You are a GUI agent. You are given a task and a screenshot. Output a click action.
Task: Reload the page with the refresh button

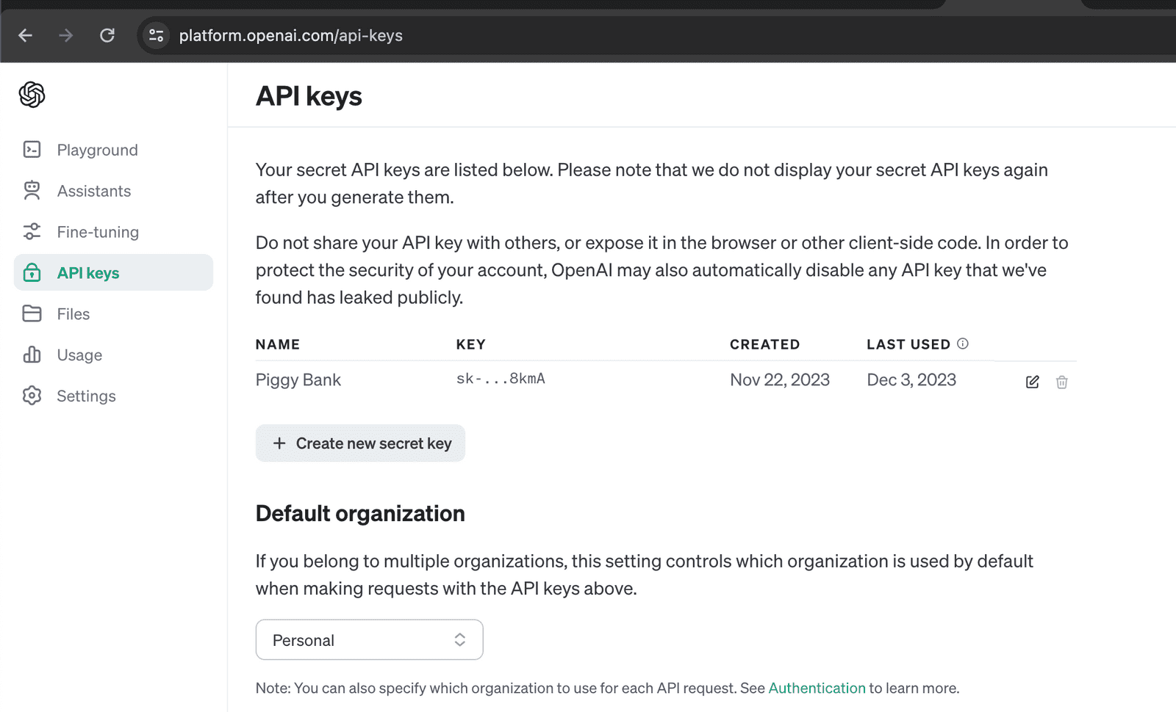click(109, 34)
